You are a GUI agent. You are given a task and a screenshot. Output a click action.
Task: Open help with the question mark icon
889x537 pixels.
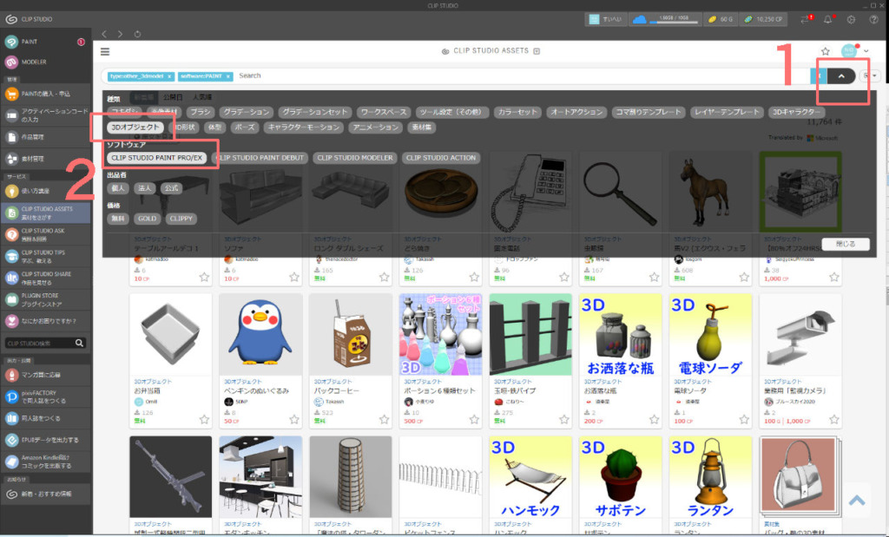[x=873, y=19]
